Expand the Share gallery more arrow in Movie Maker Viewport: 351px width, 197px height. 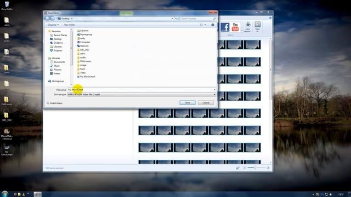click(x=242, y=31)
